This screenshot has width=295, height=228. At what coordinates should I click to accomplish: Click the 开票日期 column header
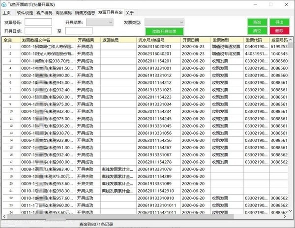click(196, 40)
